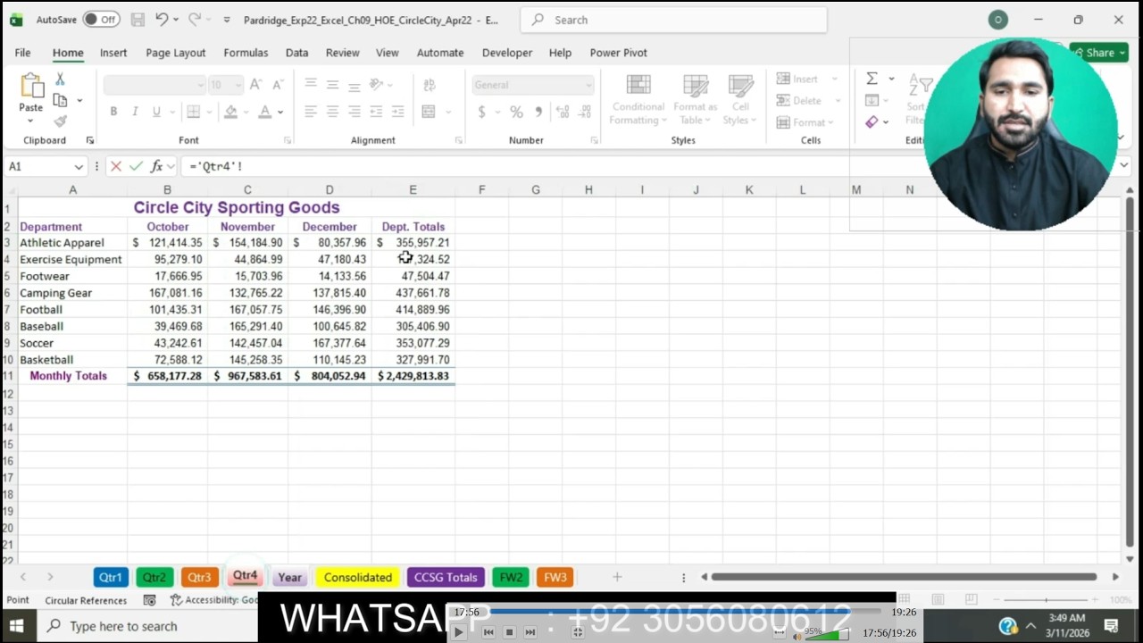Click the title bar Search box
1143x643 pixels.
click(x=673, y=20)
